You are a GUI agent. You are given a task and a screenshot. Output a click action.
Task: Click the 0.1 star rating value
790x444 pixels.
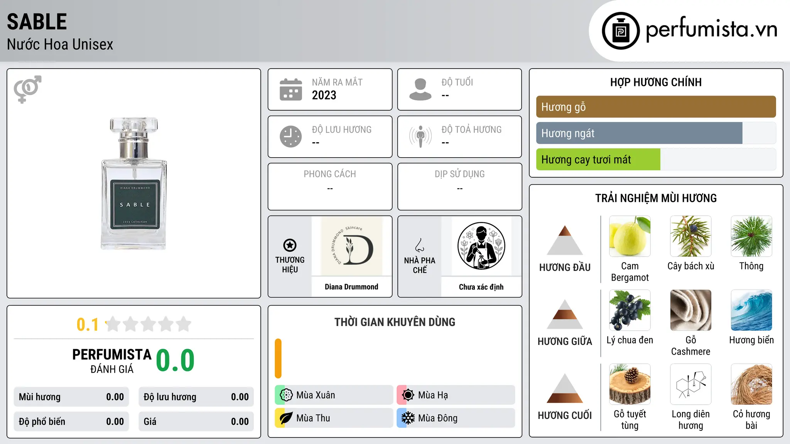click(x=88, y=325)
